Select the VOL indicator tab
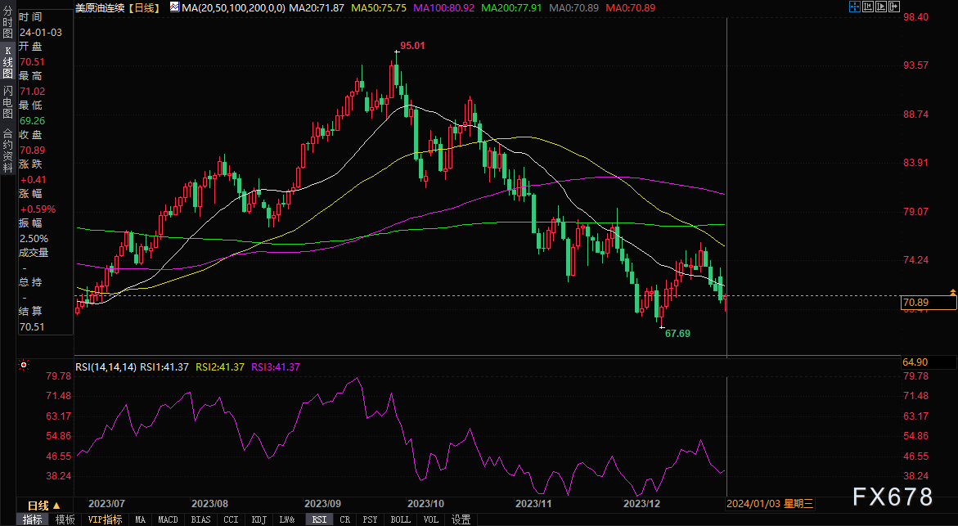 tap(431, 520)
